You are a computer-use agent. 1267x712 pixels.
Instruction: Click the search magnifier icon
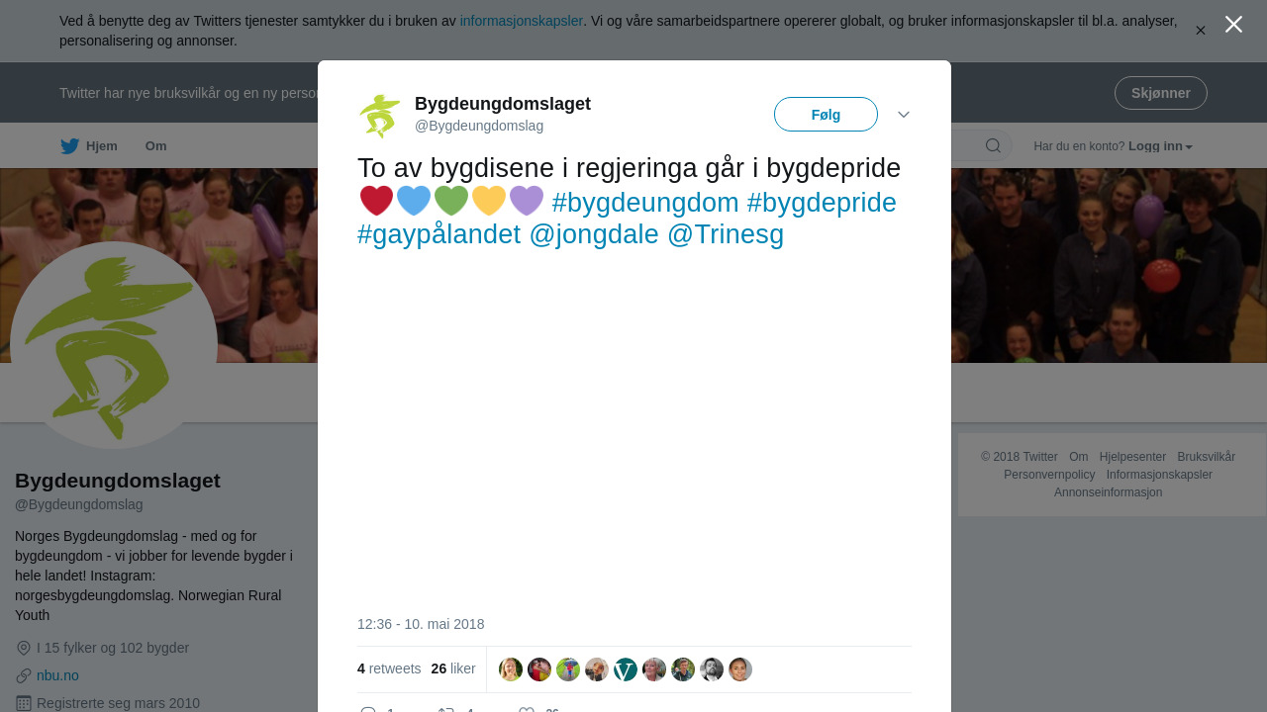(993, 146)
